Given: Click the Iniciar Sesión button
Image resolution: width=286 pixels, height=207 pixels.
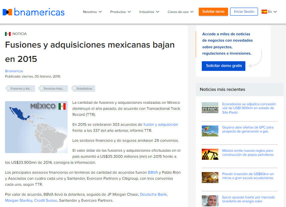Looking at the screenshot, I should coord(244,12).
